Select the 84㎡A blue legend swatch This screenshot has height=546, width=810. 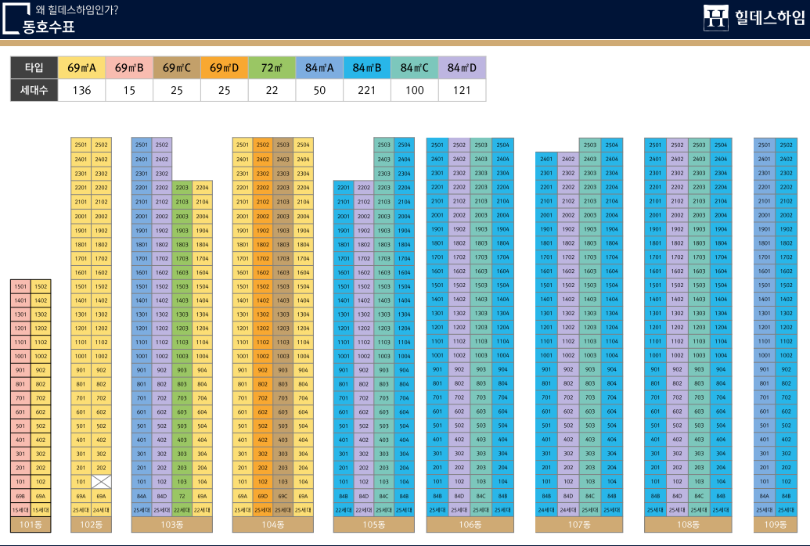(319, 68)
